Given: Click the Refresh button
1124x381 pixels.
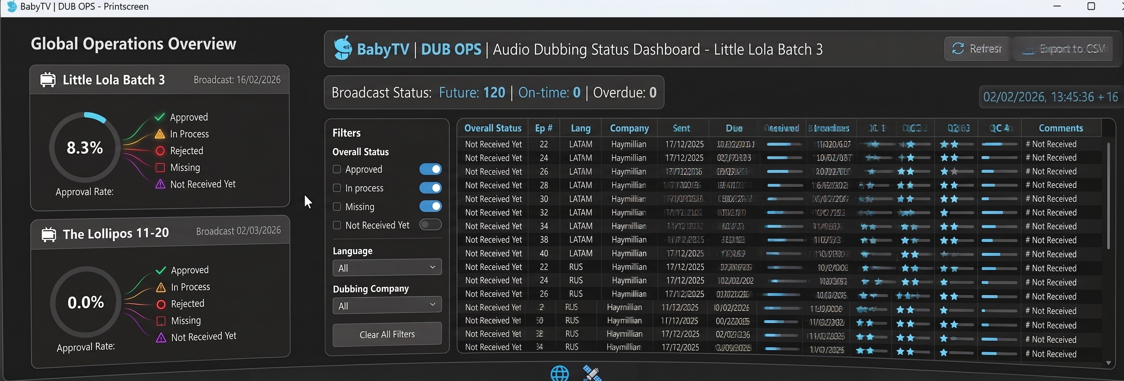Looking at the screenshot, I should 978,48.
